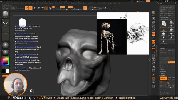The height and width of the screenshot is (100, 178).
Task: Toggle the Zadd mode button
Action: coord(70,7)
